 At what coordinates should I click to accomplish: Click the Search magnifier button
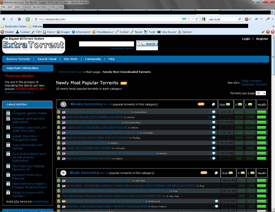point(147,44)
